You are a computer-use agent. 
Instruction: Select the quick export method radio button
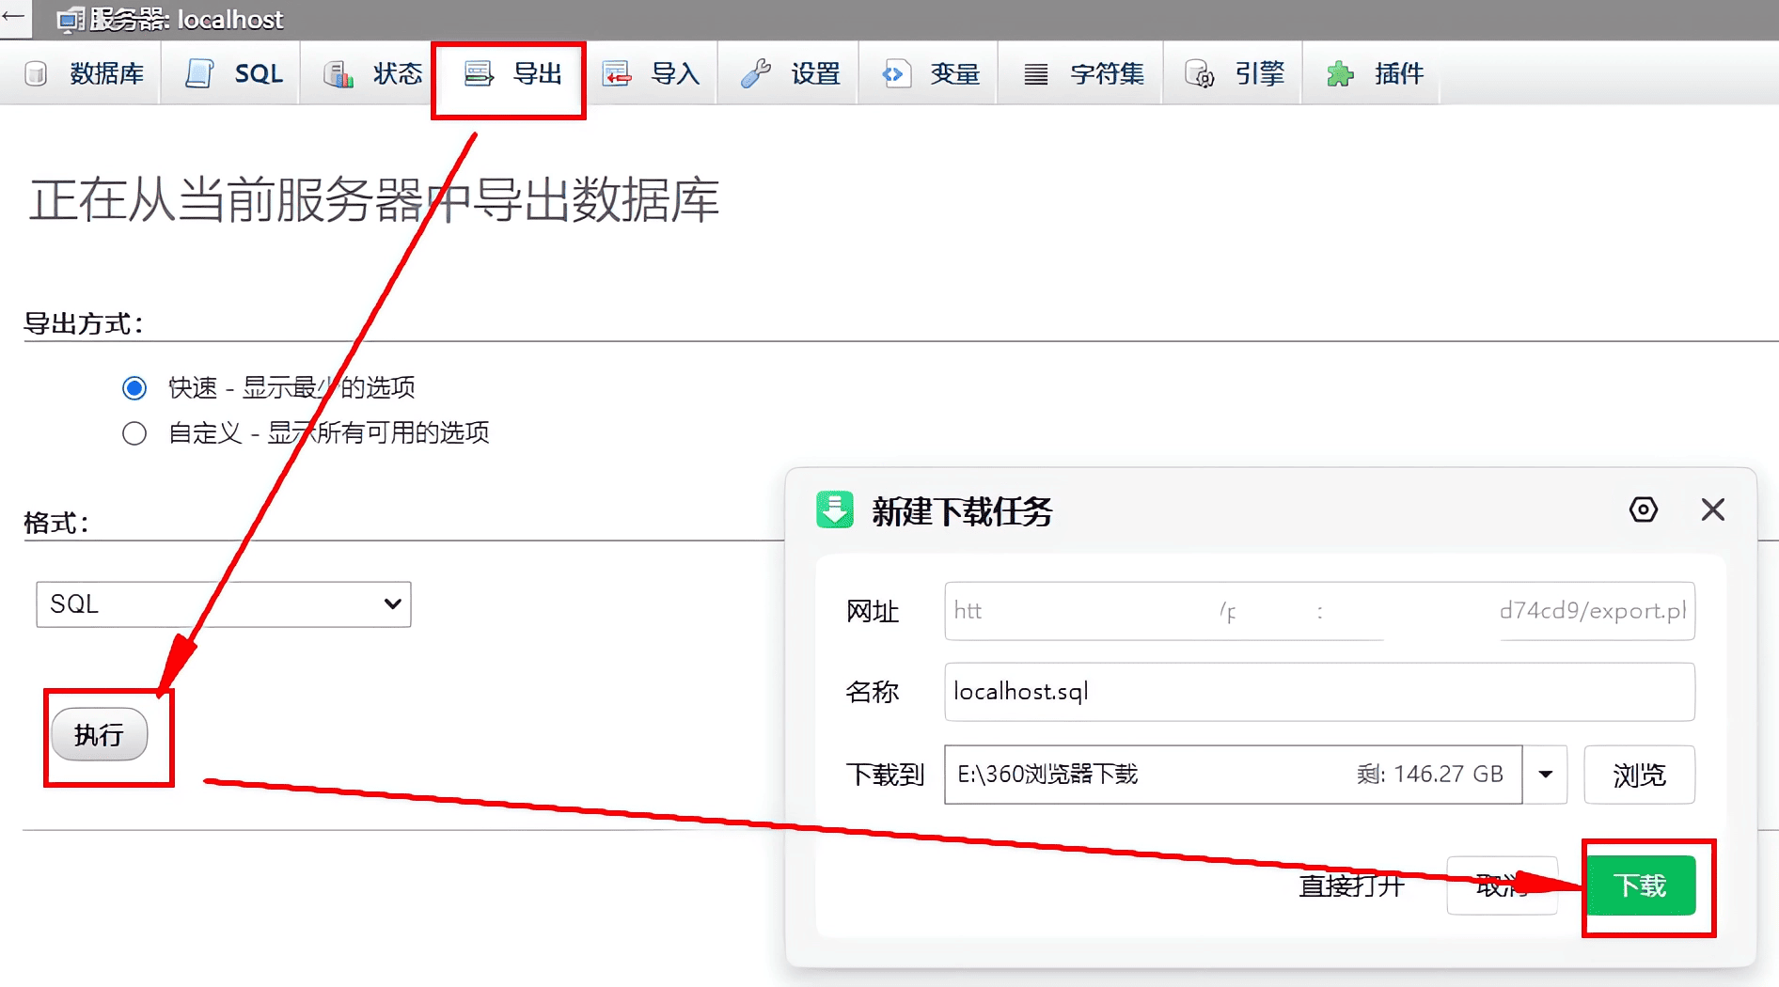click(x=134, y=387)
